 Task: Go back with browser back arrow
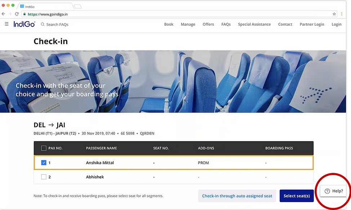click(x=3, y=14)
